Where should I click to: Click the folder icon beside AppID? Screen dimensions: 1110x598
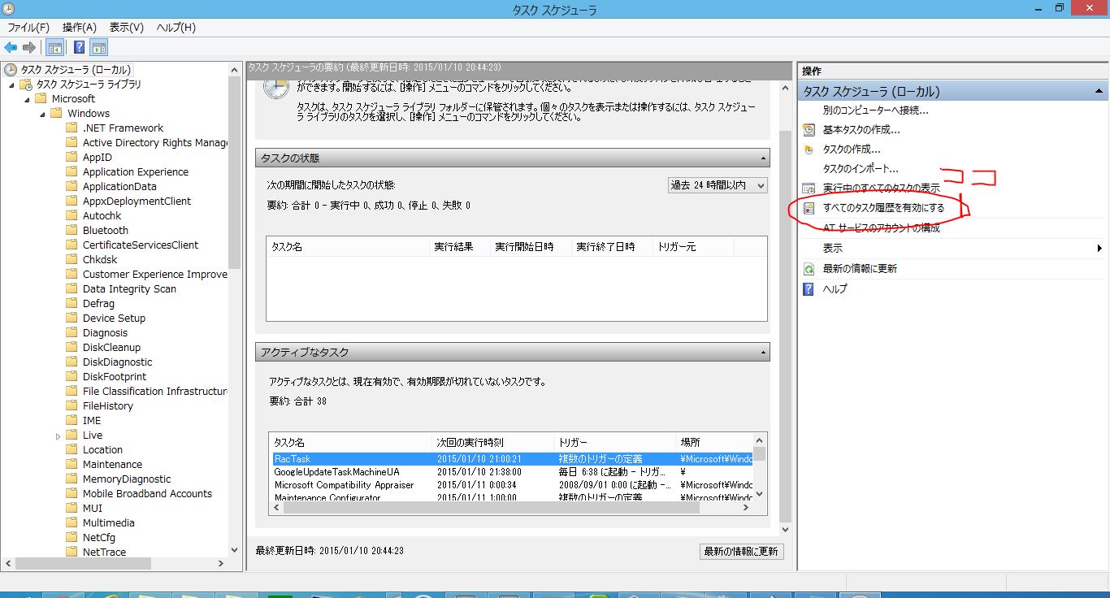pyautogui.click(x=72, y=157)
